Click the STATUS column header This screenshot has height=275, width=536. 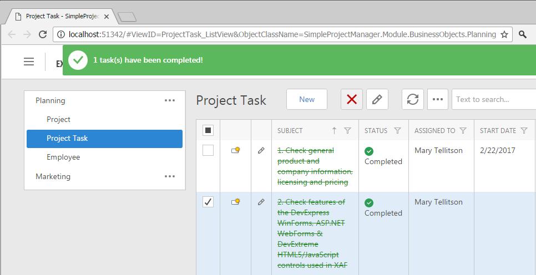[376, 130]
